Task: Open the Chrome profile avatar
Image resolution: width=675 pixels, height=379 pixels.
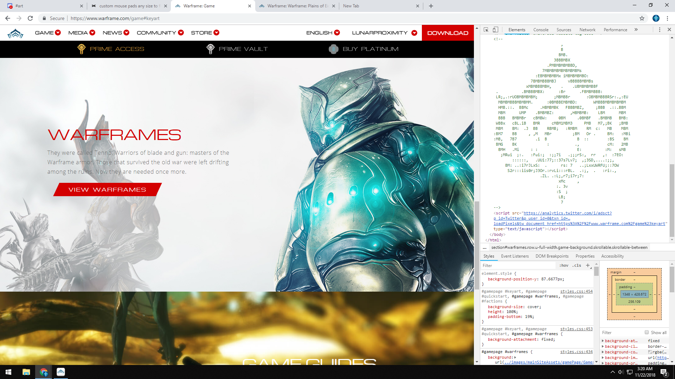Action: click(x=656, y=18)
